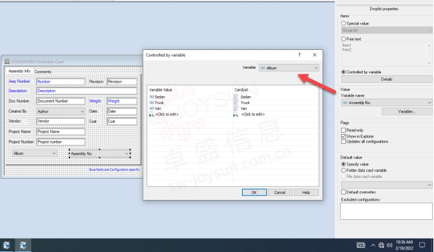Select Sedan in Variable Value column
Viewport: 434px width, 252px height.
pyautogui.click(x=160, y=97)
